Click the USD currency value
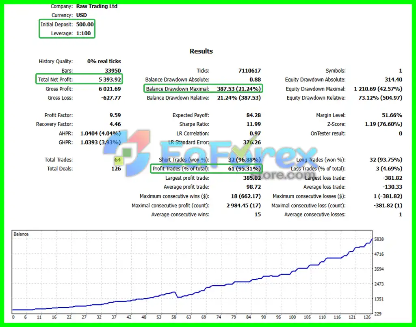This screenshot has height=327, width=416. coord(81,15)
